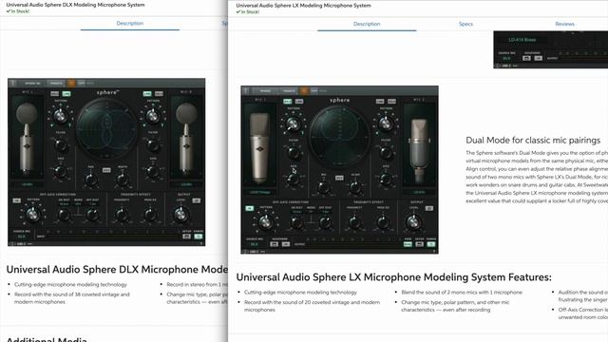The height and width of the screenshot is (342, 608).
Task: Click title 'Universal Audio Sphere LX Modeling Microphone System'
Action: pyautogui.click(x=304, y=6)
